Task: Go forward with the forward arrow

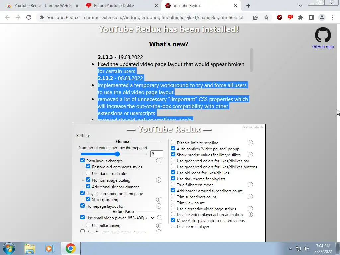Action: point(18,17)
